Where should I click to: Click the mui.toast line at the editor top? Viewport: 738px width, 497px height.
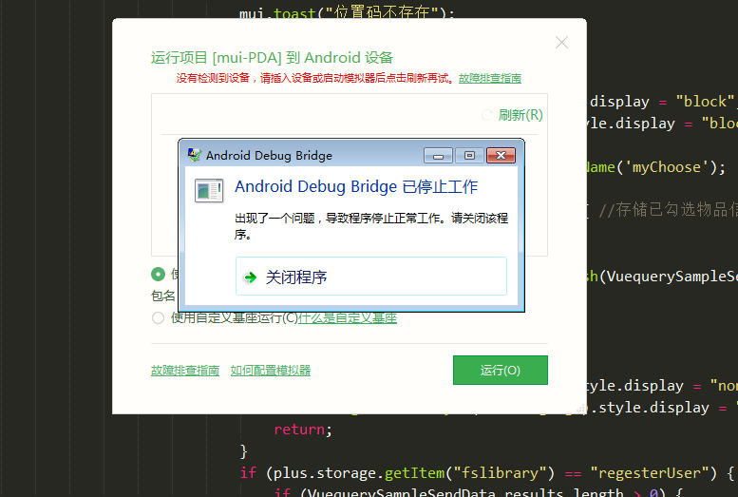tap(347, 13)
